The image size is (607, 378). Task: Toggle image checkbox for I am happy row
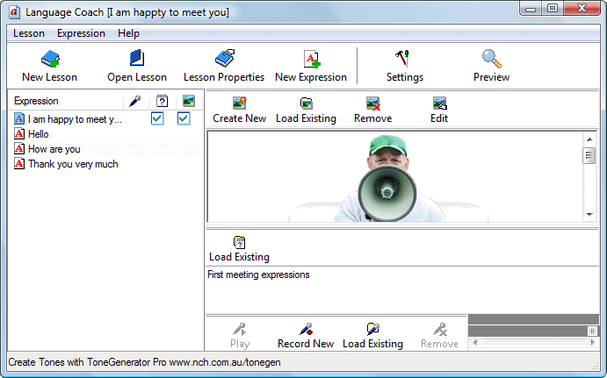[184, 118]
